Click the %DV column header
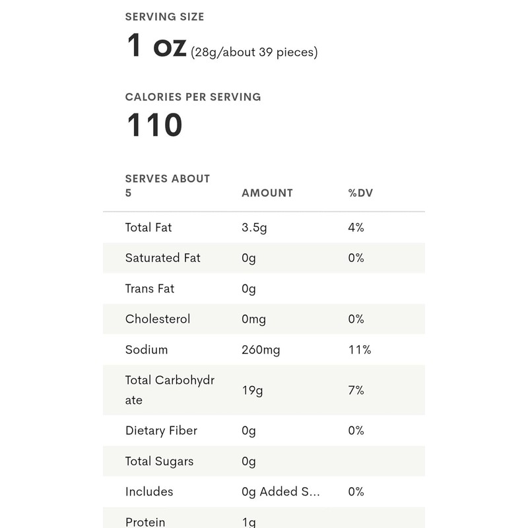This screenshot has height=528, width=528. click(x=360, y=193)
